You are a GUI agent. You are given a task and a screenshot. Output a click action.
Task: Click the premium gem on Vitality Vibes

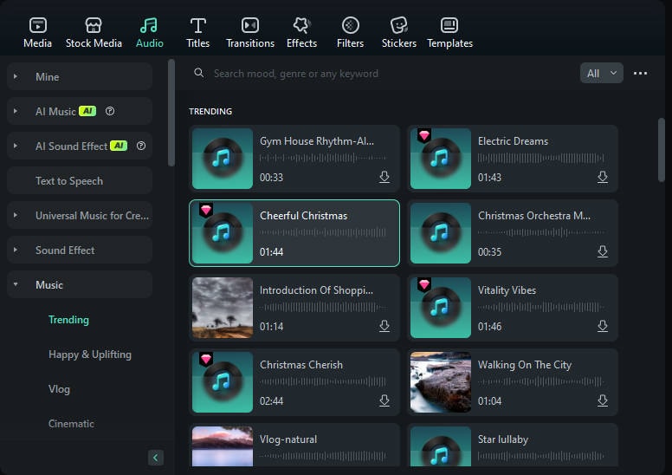[423, 284]
